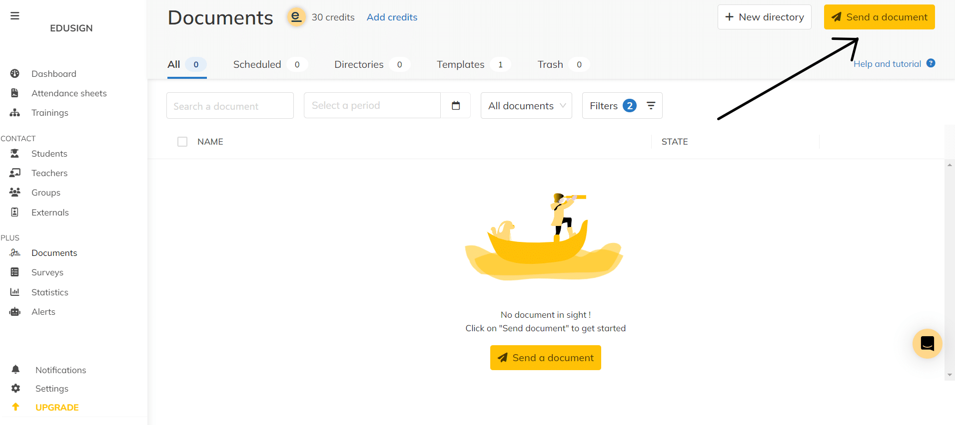Click the scrollbar down arrow
The image size is (955, 425).
950,375
